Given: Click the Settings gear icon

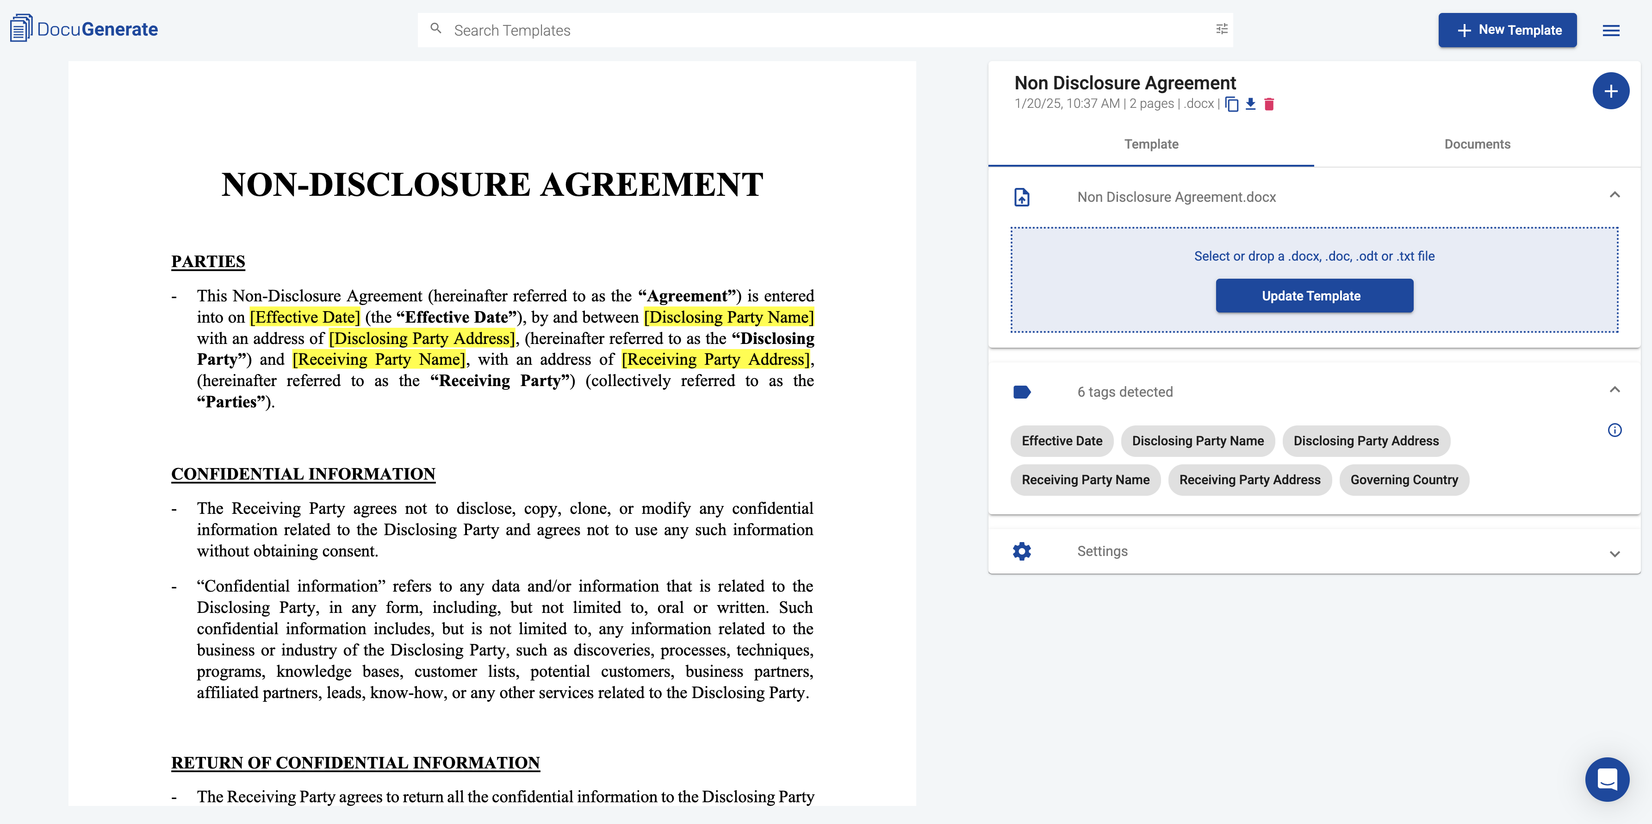Looking at the screenshot, I should [x=1022, y=551].
